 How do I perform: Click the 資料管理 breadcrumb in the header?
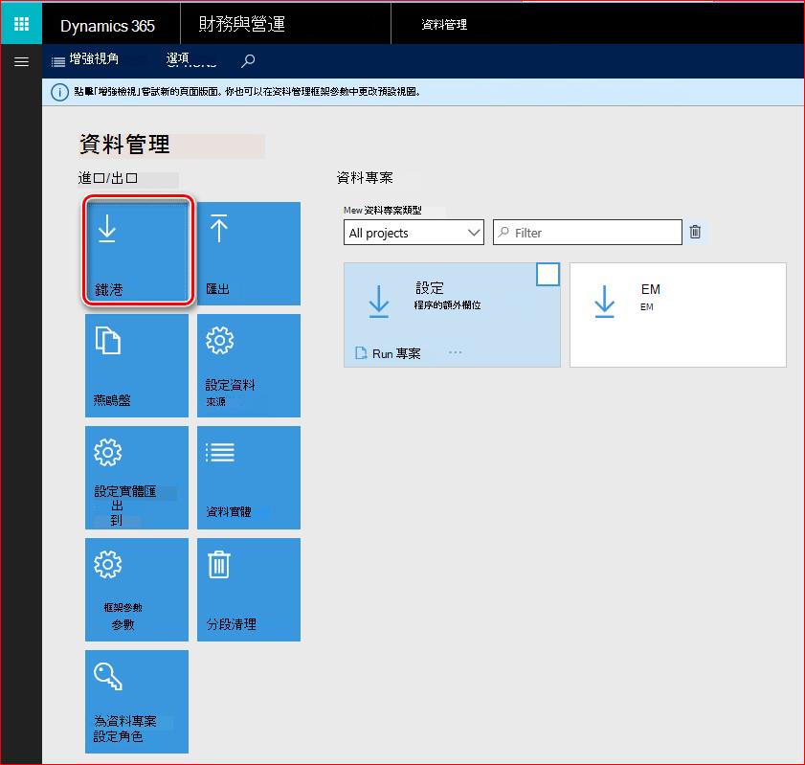(x=444, y=24)
